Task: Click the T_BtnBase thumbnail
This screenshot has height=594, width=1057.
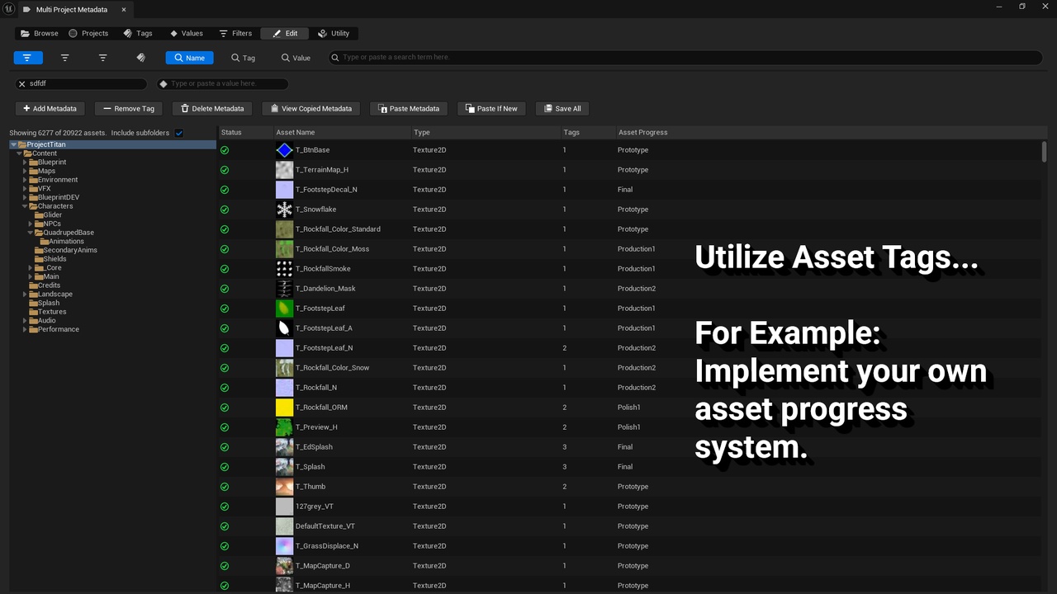Action: tap(284, 150)
